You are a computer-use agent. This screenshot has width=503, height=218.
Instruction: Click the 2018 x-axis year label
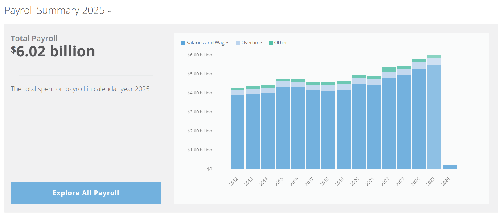(x=324, y=181)
